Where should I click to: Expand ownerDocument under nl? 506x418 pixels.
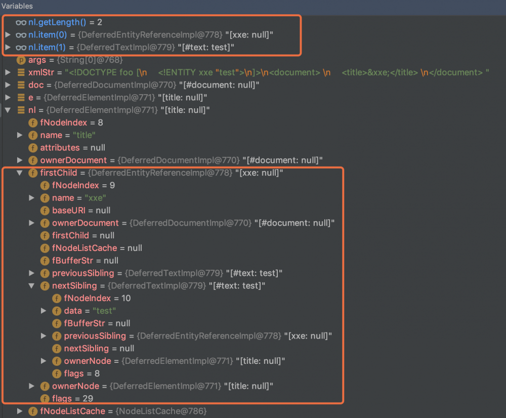pyautogui.click(x=20, y=160)
